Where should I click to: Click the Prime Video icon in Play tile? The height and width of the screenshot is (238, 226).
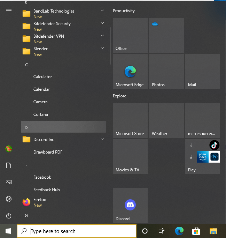[203, 157]
